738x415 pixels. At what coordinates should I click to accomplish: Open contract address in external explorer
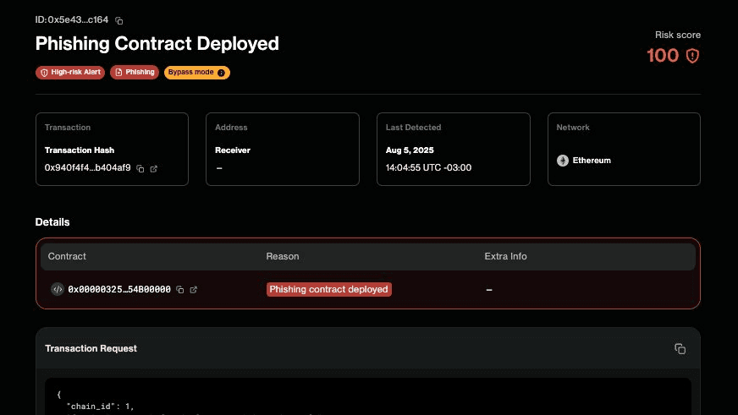point(194,290)
